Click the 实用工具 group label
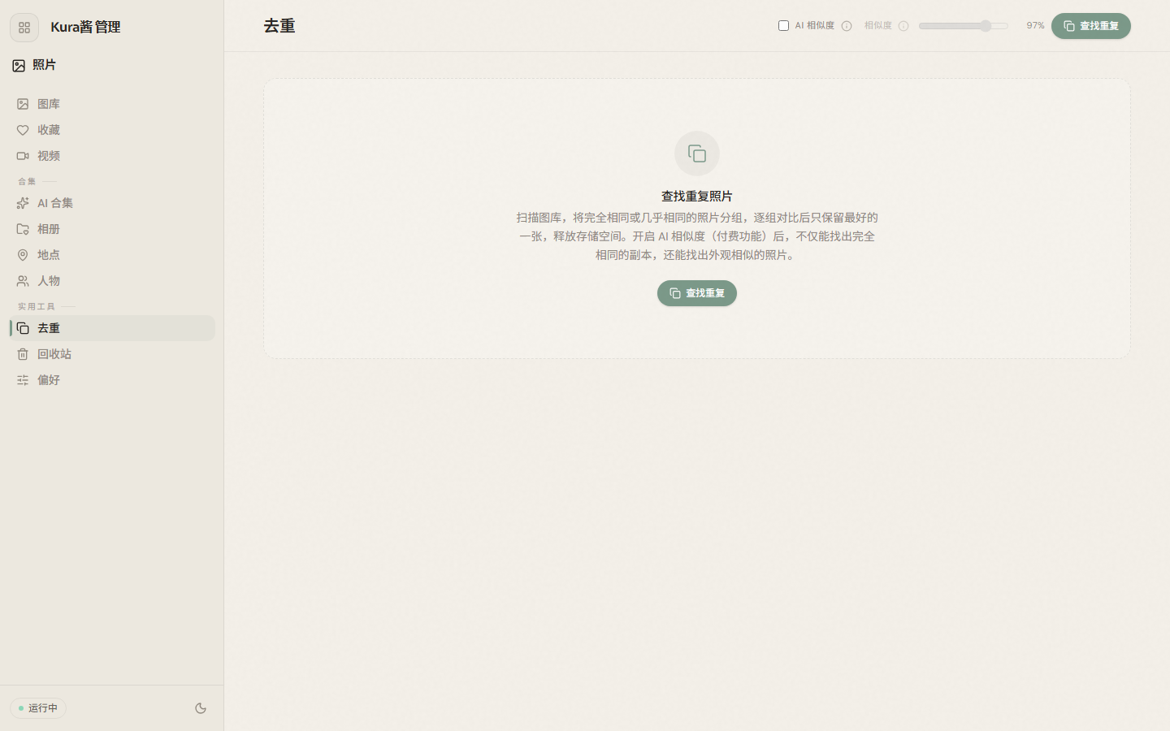The image size is (1170, 731). (x=37, y=307)
